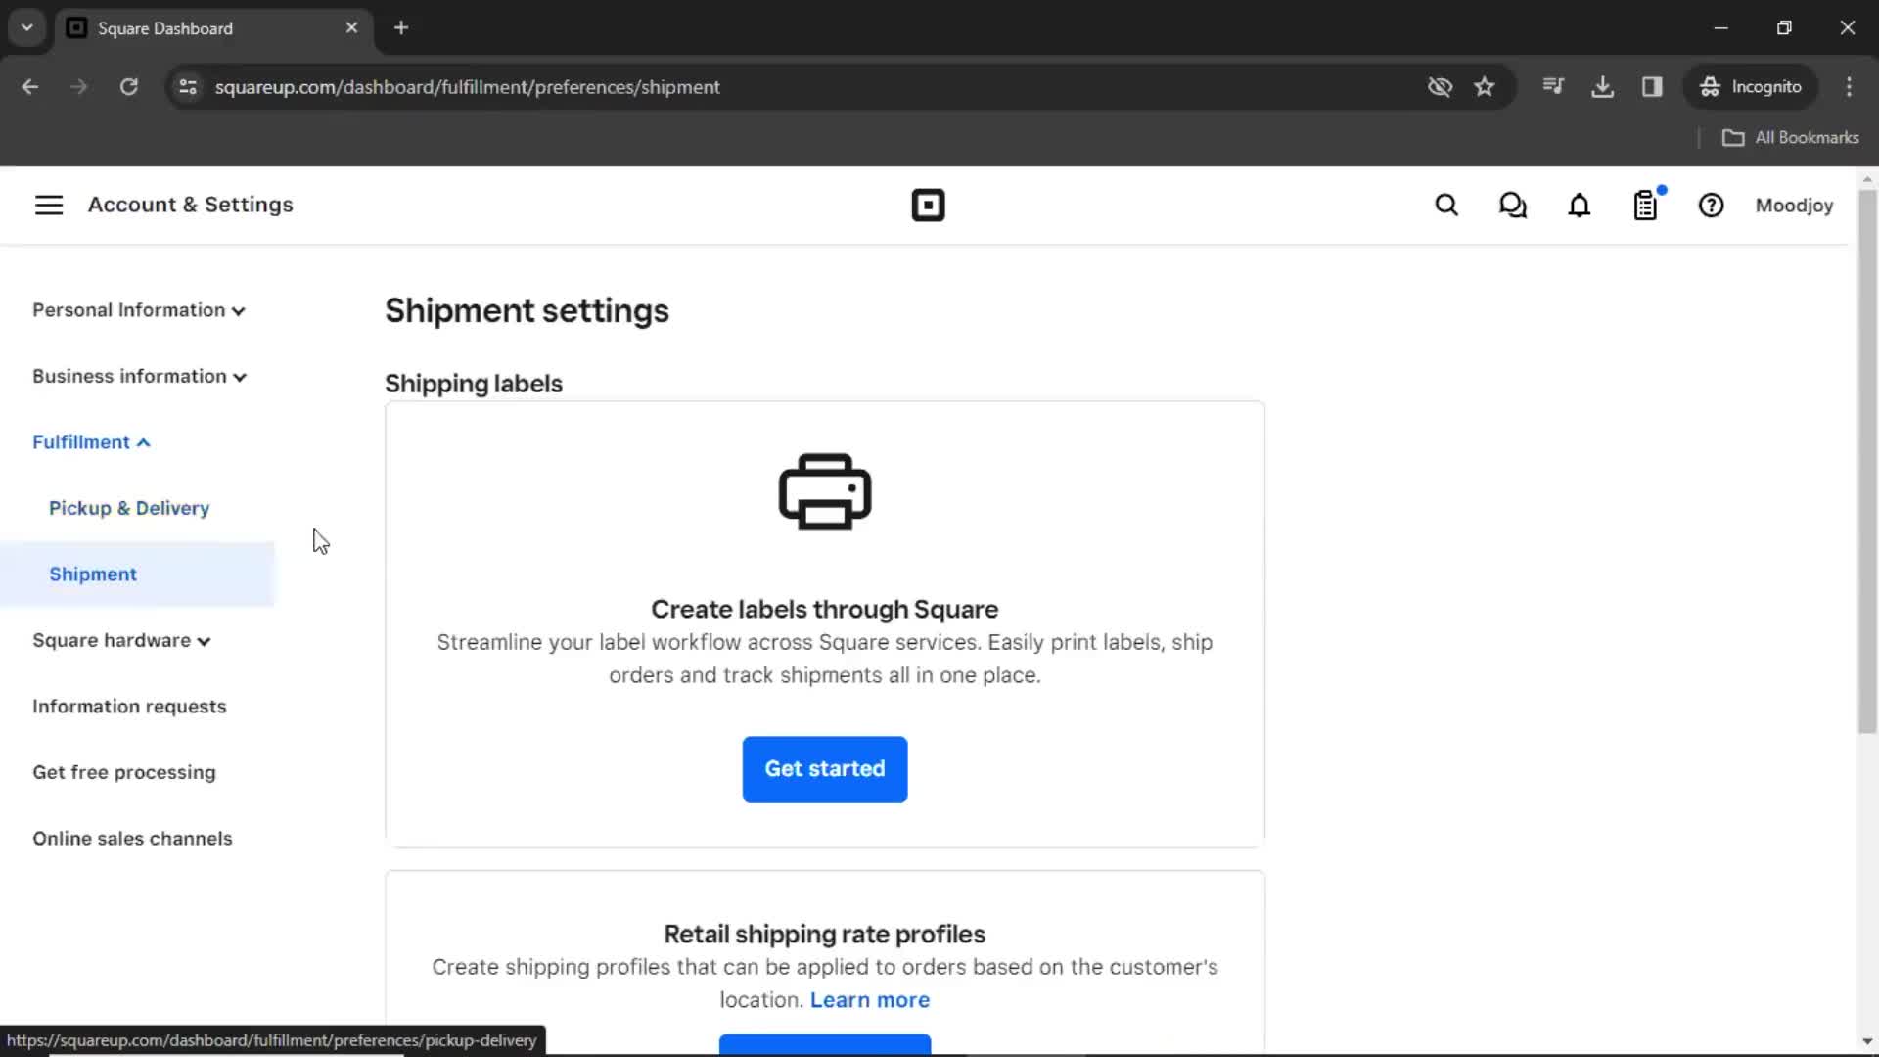Reload the current page
This screenshot has width=1879, height=1057.
(x=129, y=87)
